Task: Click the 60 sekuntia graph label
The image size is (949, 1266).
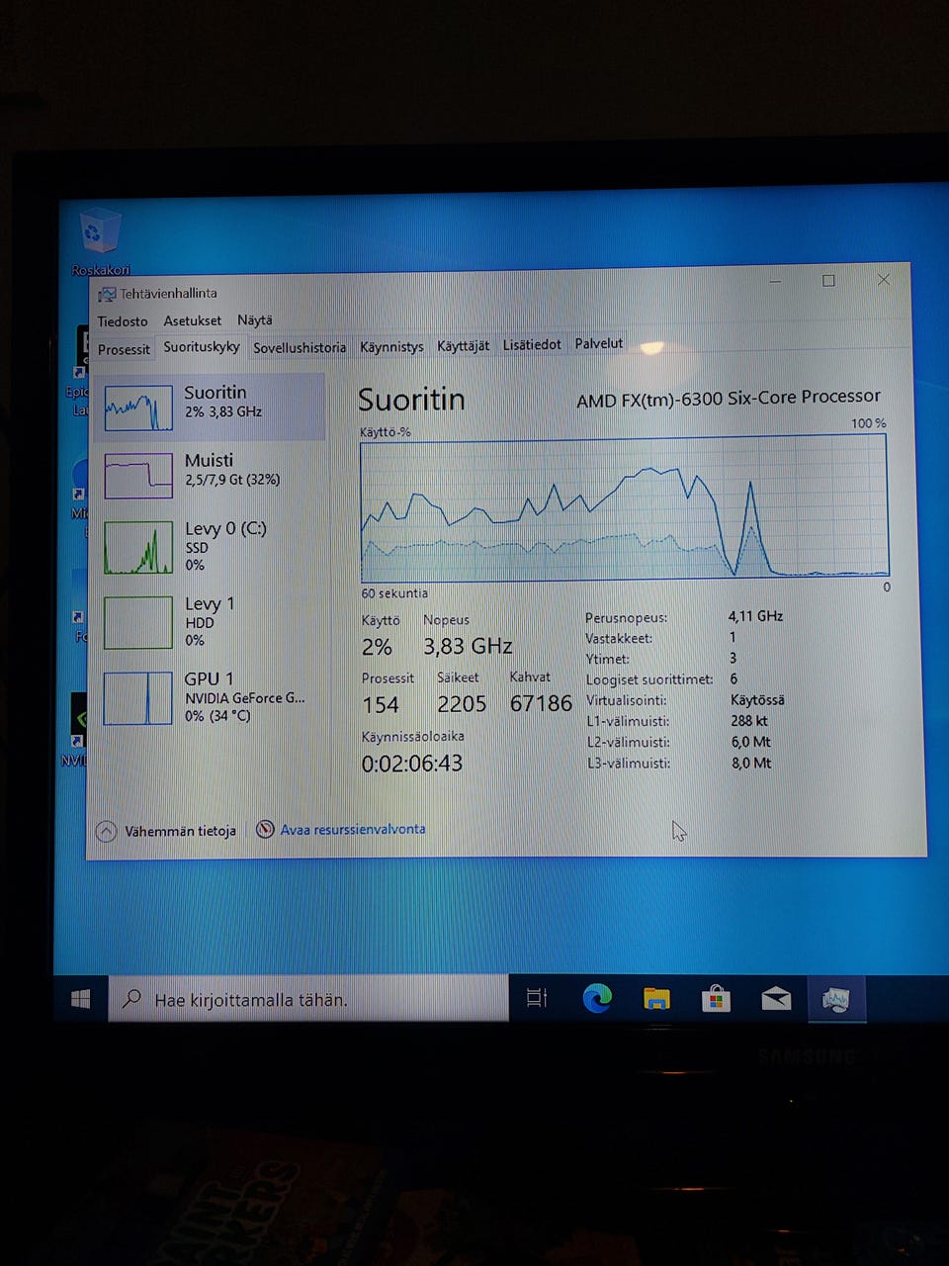Action: (x=394, y=593)
